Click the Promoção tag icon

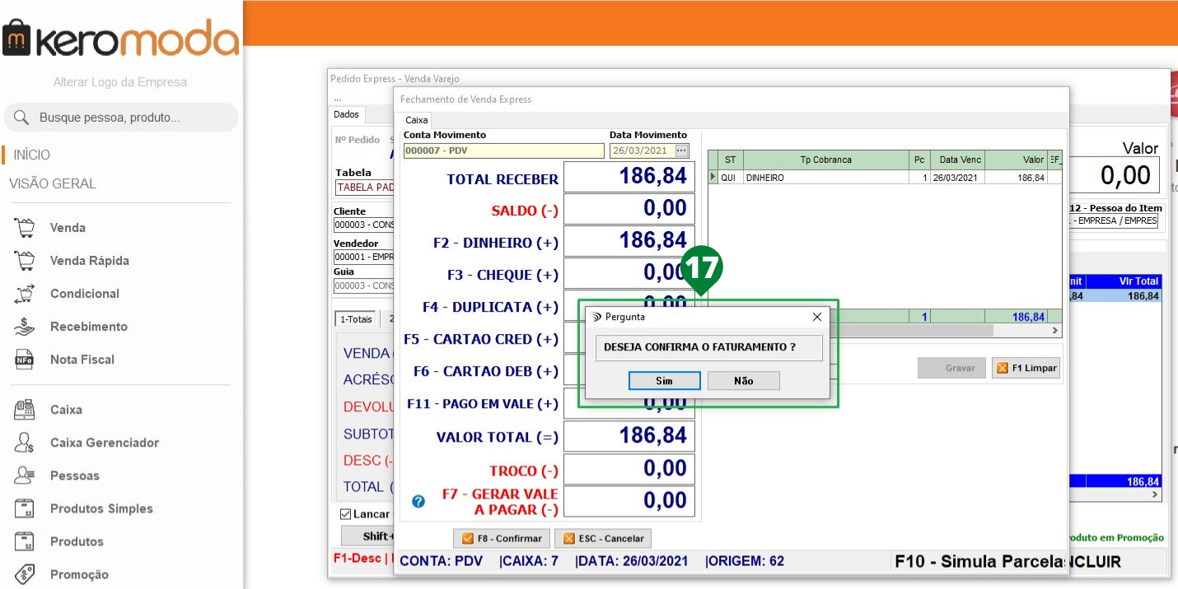point(25,574)
